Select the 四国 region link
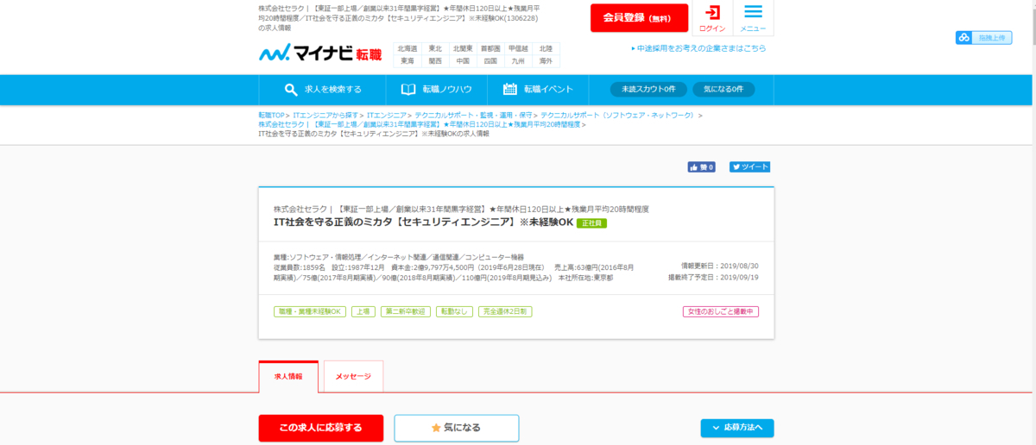Viewport: 1036px width, 445px height. [490, 61]
